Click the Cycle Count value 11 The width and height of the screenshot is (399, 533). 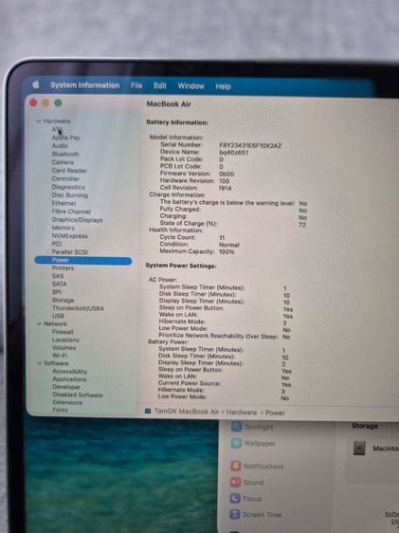[222, 238]
